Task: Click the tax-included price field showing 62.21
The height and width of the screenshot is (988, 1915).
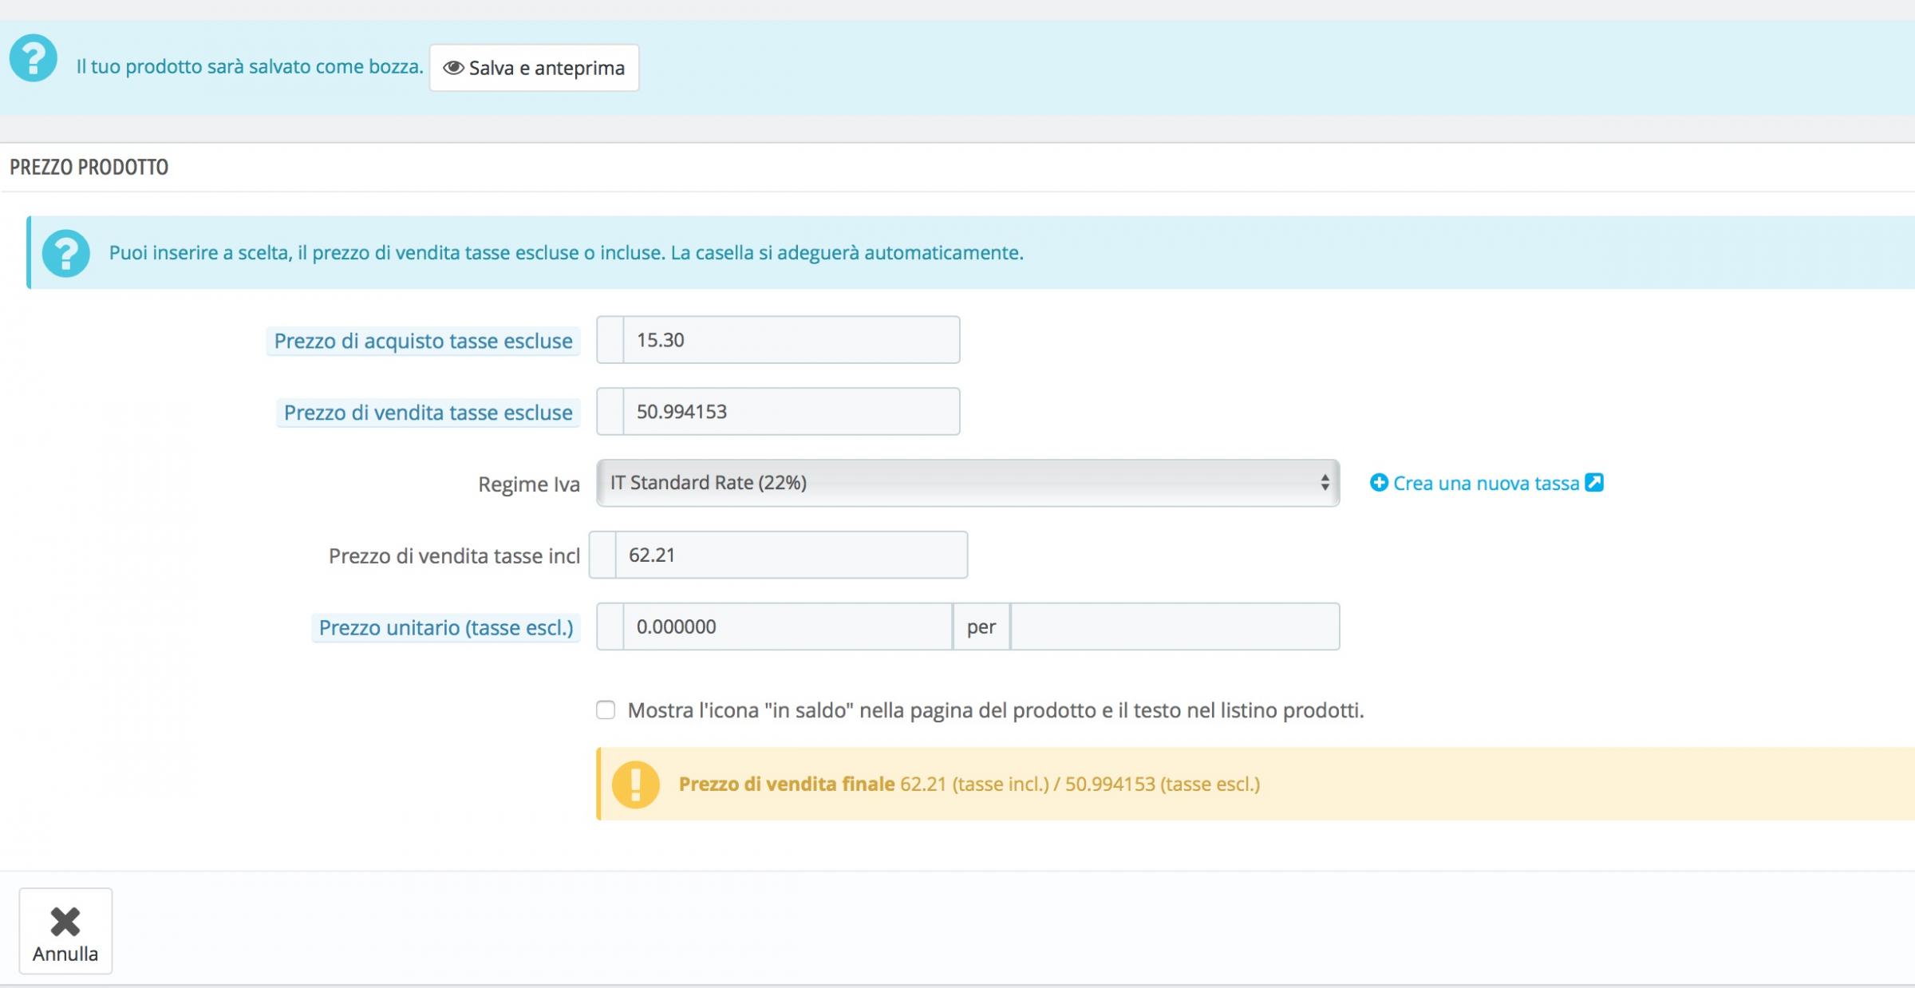Action: (790, 555)
